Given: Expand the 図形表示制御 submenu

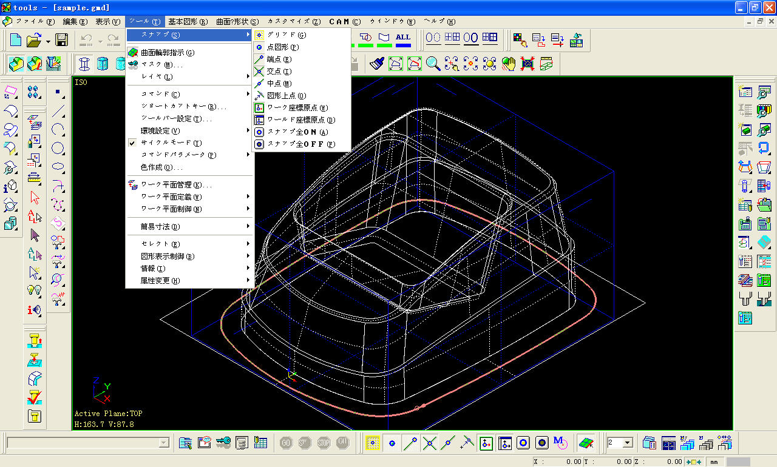Looking at the screenshot, I should [190, 256].
